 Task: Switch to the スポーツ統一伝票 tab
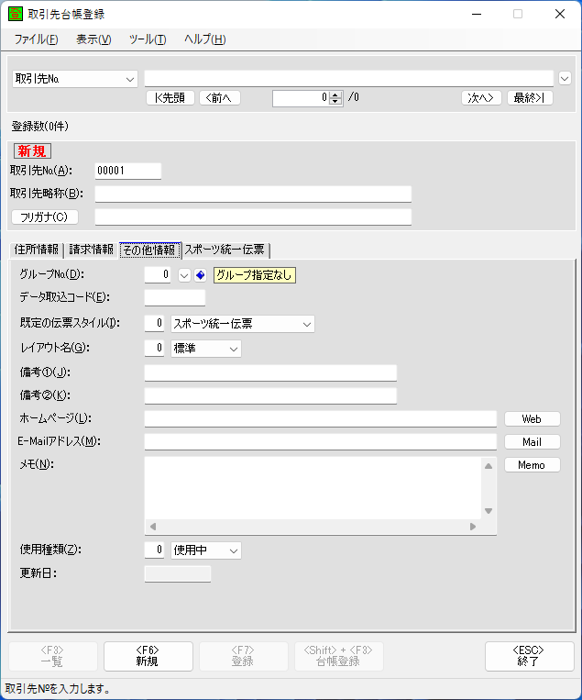point(225,250)
